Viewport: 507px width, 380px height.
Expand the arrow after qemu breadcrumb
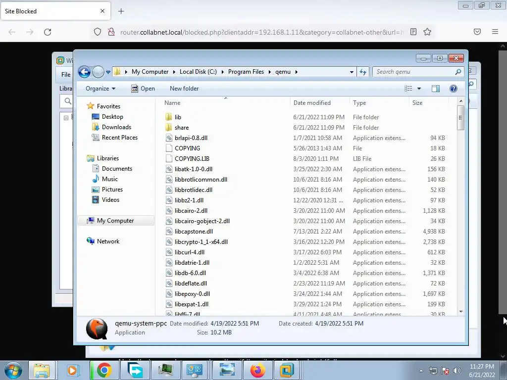[x=296, y=72]
